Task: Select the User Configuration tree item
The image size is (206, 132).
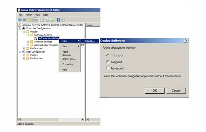Action: (36, 52)
